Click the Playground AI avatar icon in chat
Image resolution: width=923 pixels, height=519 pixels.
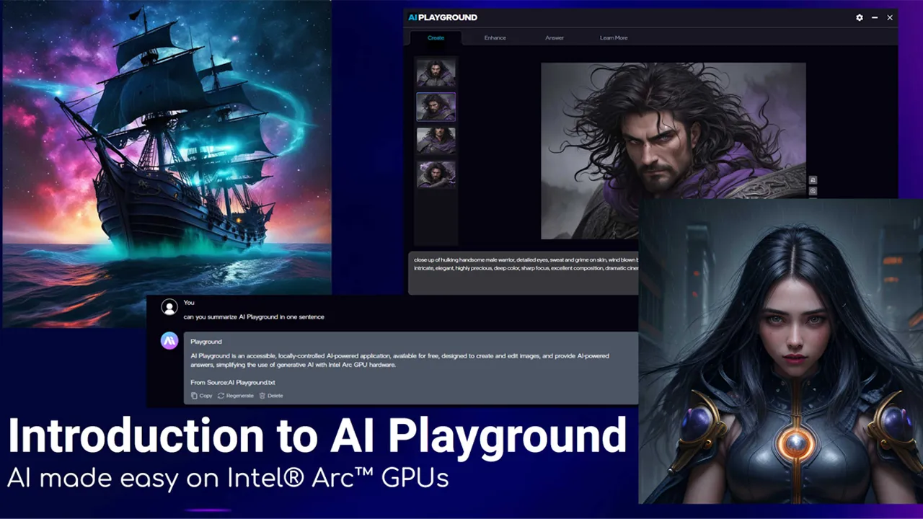point(169,341)
